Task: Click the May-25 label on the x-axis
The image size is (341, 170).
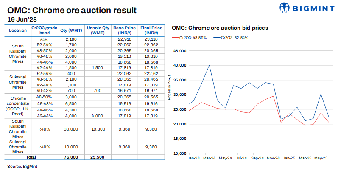Action: pos(319,158)
